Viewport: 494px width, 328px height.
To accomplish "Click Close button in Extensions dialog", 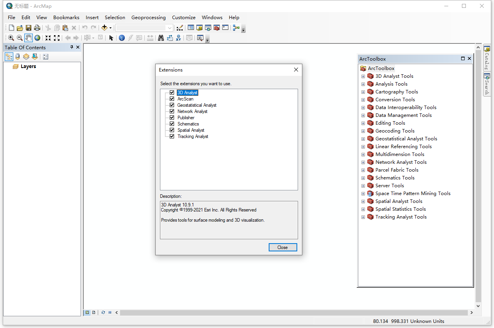I will 283,247.
